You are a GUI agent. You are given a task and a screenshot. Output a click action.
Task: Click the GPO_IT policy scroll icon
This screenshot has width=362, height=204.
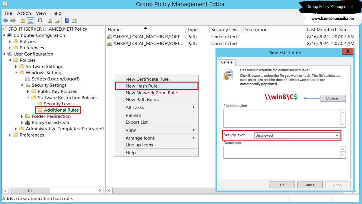point(4,29)
